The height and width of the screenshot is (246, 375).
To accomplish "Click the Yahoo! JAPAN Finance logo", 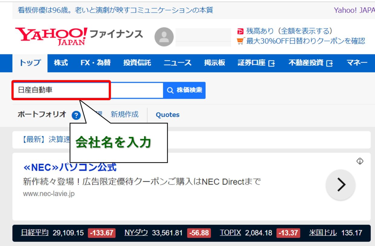I will (x=79, y=36).
